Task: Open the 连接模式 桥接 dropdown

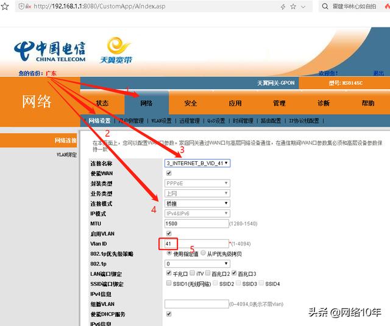Action: [197, 203]
